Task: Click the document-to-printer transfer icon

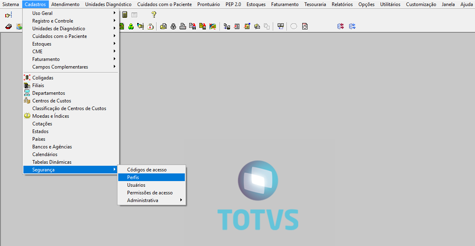Action: click(227, 27)
